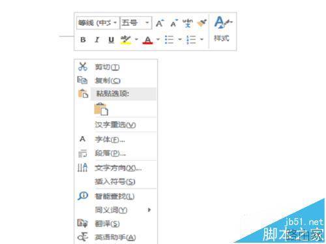Click the paragraph lines icon
Image resolution: width=326 pixels, height=244 pixels.
click(x=83, y=154)
